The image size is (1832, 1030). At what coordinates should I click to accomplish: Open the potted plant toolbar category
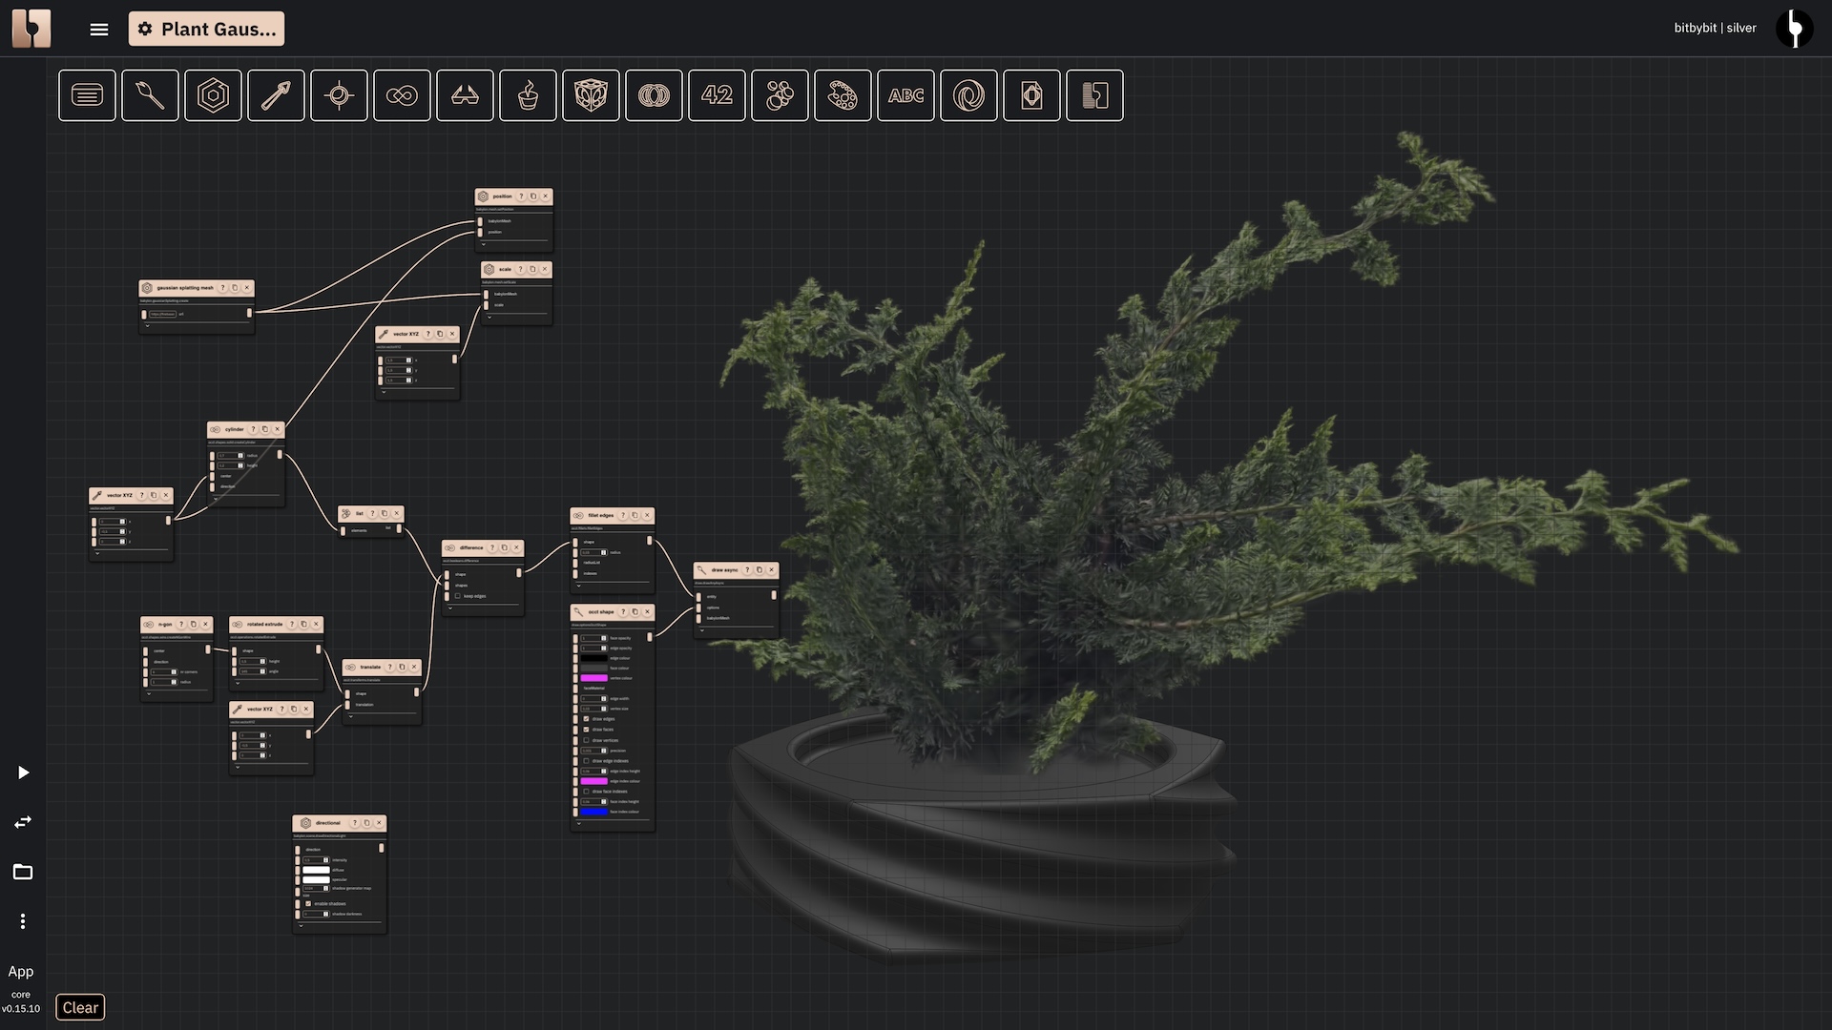528,95
